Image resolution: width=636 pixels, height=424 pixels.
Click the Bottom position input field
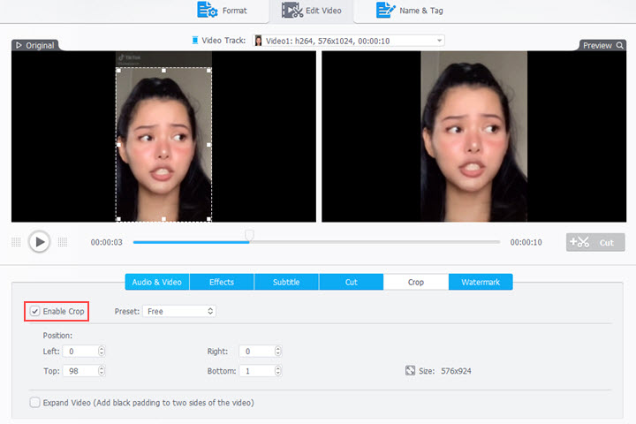[x=257, y=371]
